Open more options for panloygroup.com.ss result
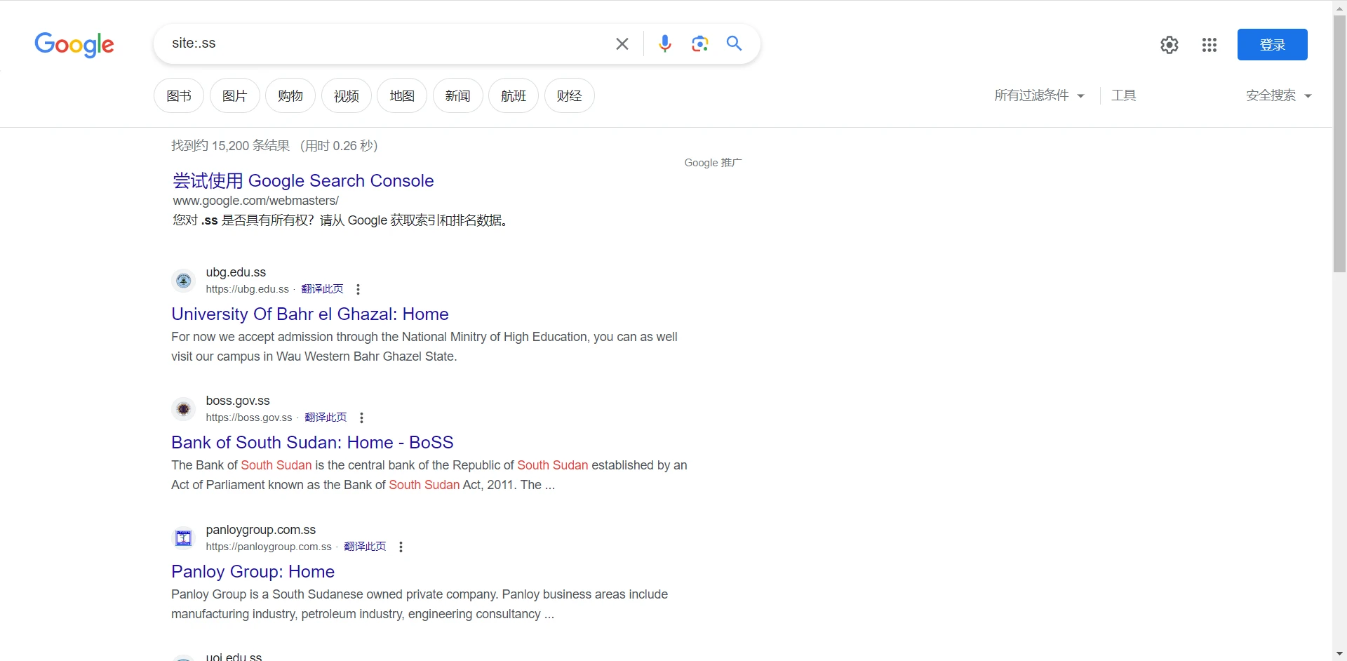Screen dimensions: 1347x661 point(401,547)
